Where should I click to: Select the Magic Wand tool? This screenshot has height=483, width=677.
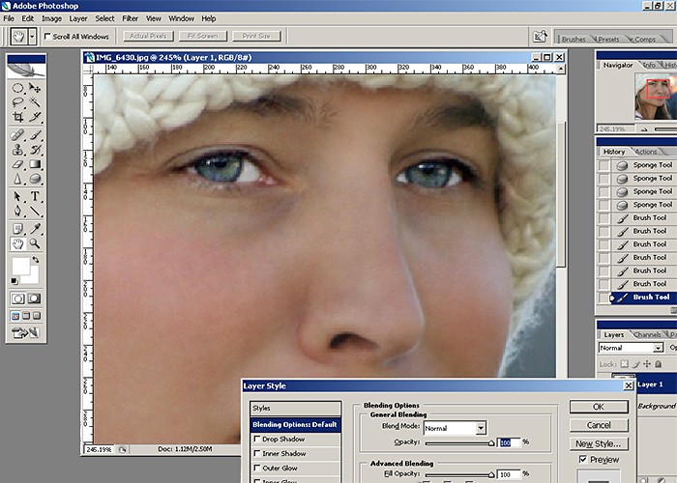(x=35, y=102)
